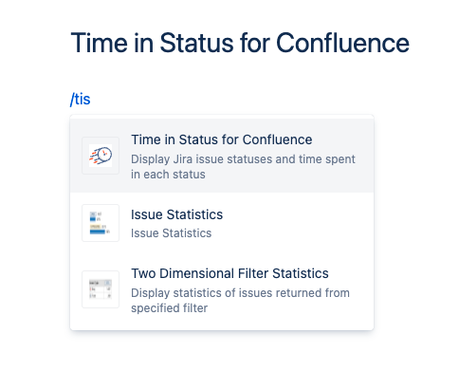
Task: Click 'Display statistics of issues returned from' description
Action: pos(240,293)
